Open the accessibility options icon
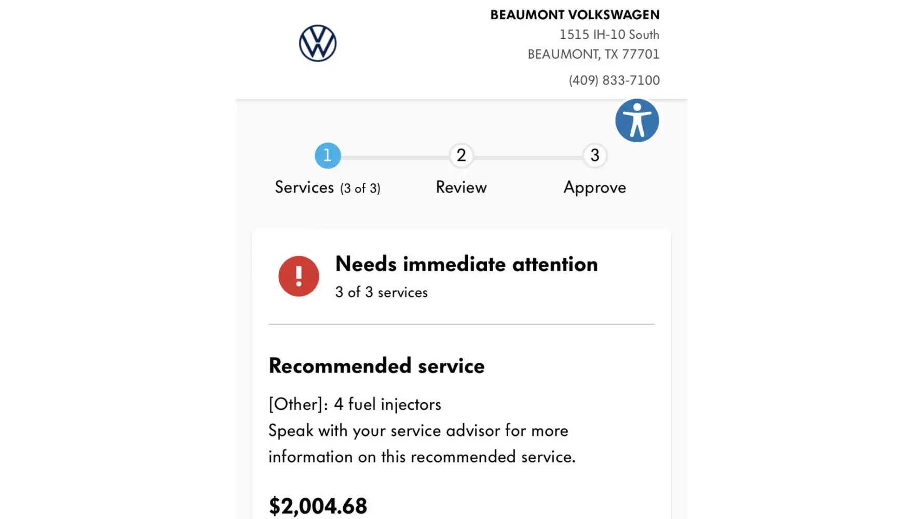Viewport: 923px width, 519px height. pos(637,120)
